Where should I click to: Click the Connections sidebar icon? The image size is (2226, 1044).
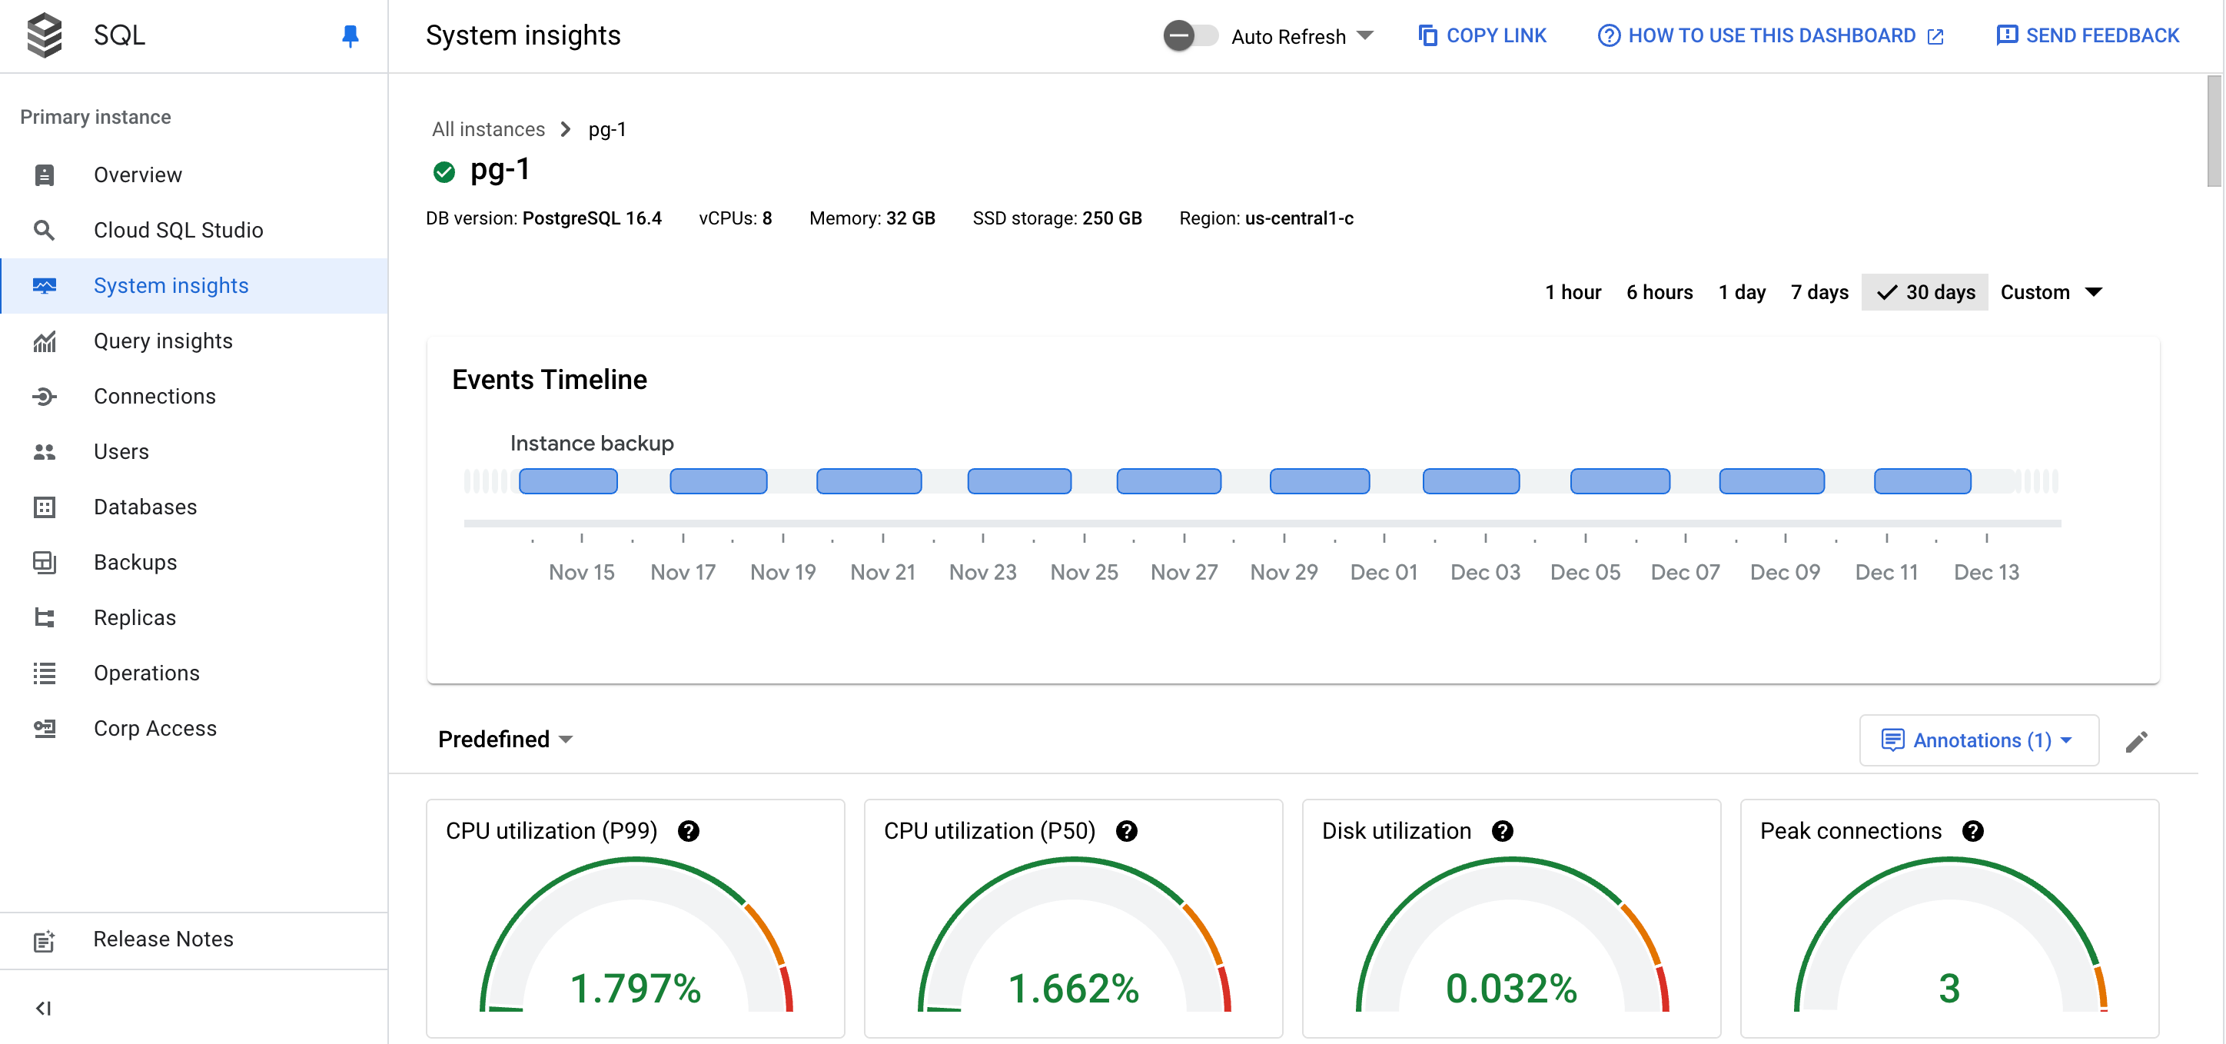(x=44, y=396)
